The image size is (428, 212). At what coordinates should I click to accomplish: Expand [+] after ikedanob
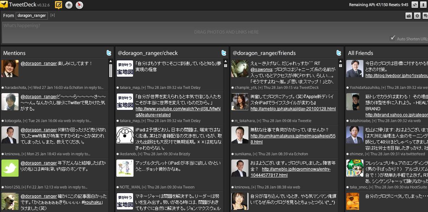[140, 154]
